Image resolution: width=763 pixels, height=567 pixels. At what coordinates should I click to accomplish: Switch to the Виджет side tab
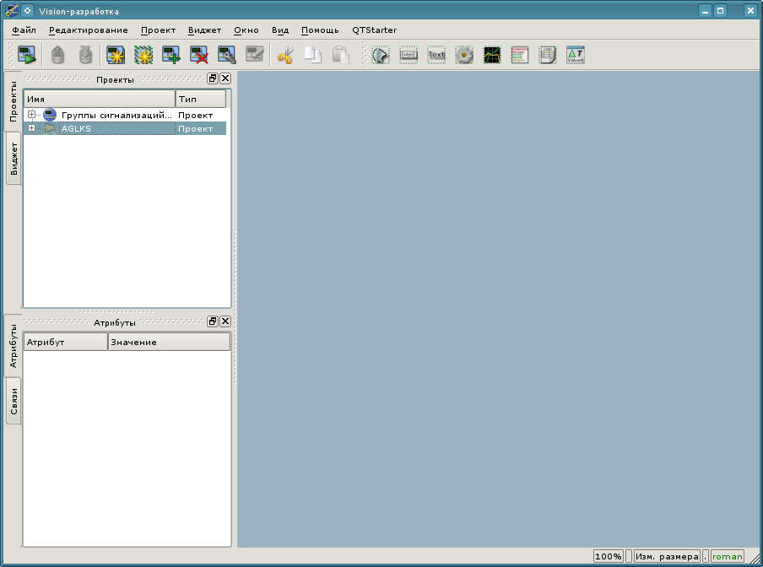point(14,158)
